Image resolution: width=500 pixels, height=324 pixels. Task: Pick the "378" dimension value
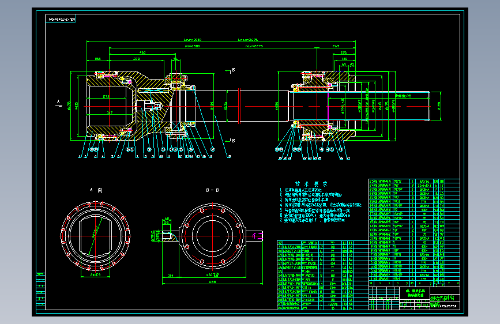pyautogui.click(x=137, y=59)
